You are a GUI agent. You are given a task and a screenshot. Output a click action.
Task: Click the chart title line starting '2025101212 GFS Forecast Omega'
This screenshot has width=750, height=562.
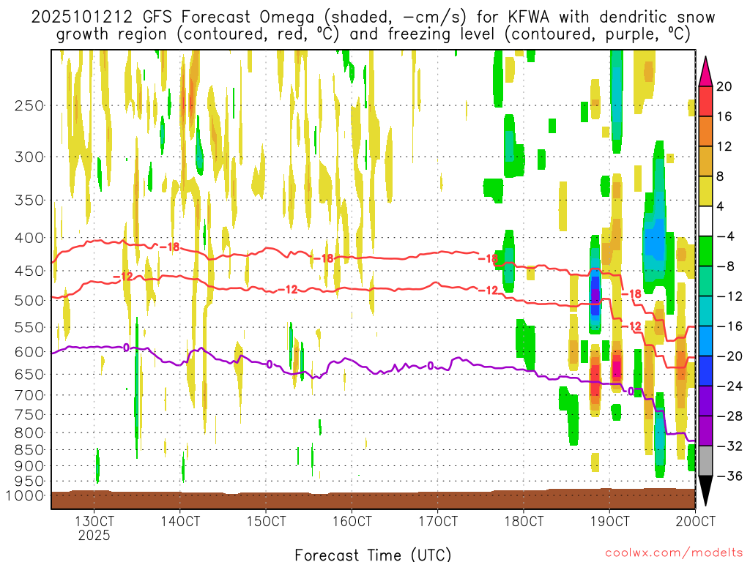point(373,18)
